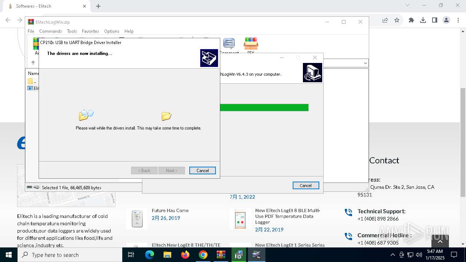The width and height of the screenshot is (466, 262).
Task: Open the Help menu in WinRAR
Action: (129, 31)
